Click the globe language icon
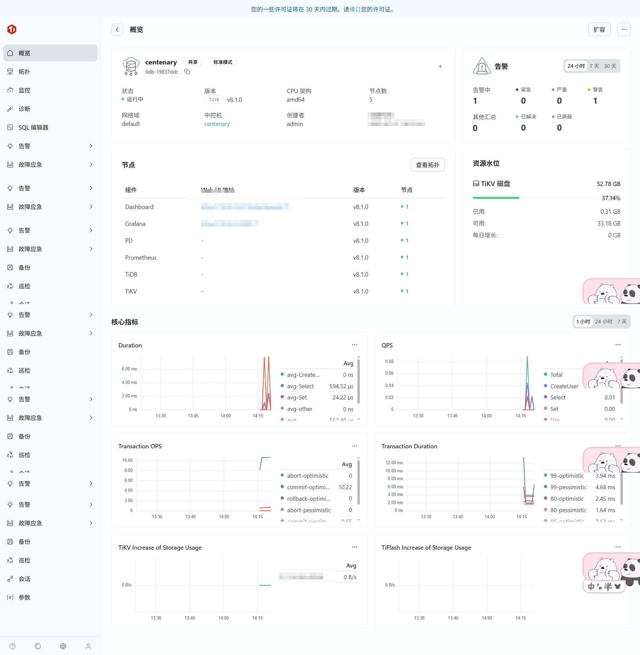The width and height of the screenshot is (640, 655). tap(63, 646)
